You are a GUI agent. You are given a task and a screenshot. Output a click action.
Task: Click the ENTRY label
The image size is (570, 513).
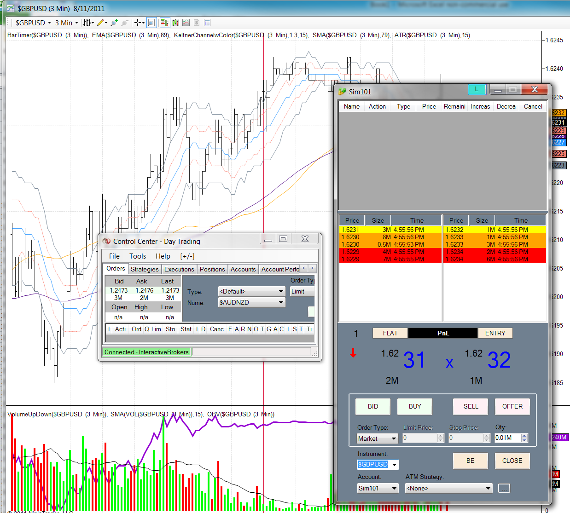click(495, 333)
